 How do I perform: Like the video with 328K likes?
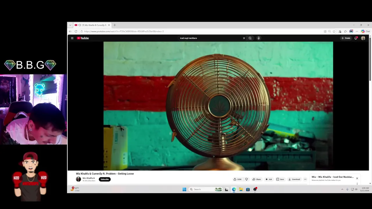[238, 179]
